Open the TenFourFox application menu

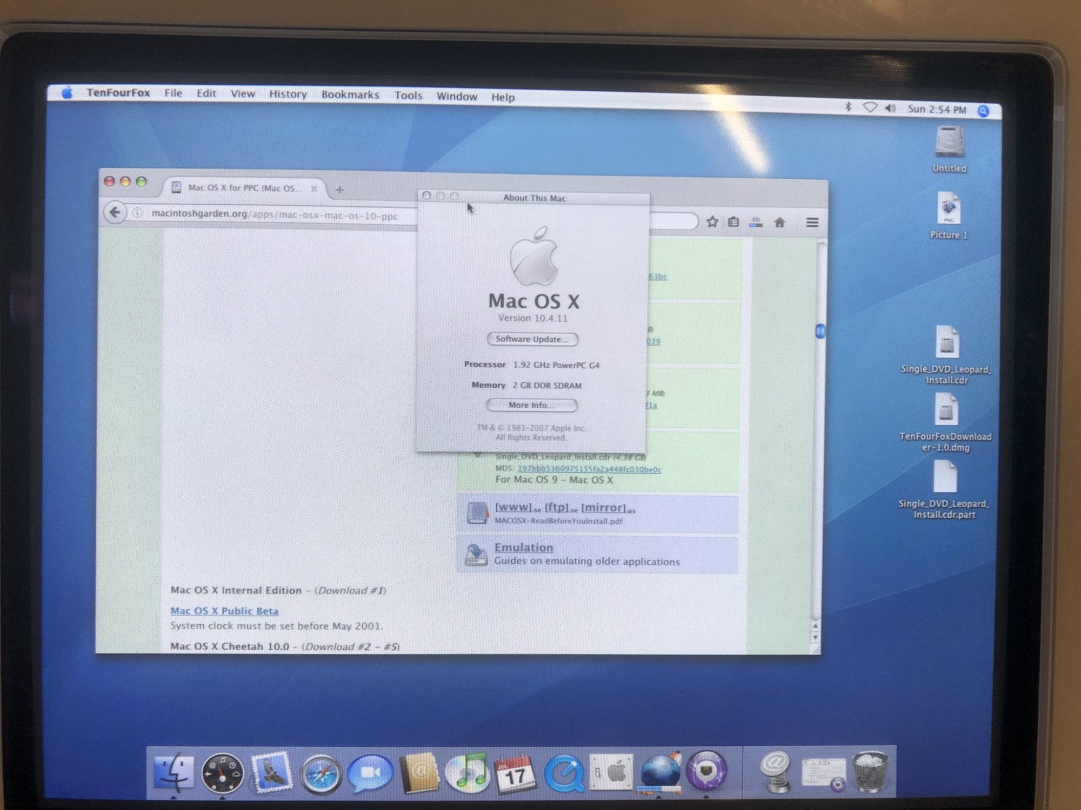point(118,92)
